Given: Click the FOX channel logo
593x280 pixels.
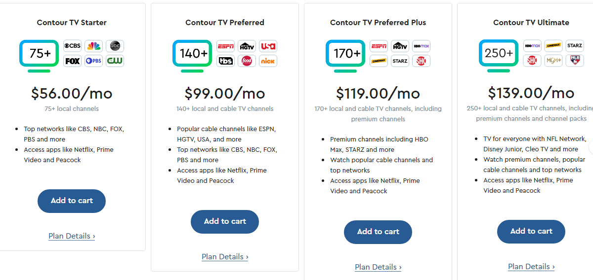Looking at the screenshot, I should coord(73,61).
